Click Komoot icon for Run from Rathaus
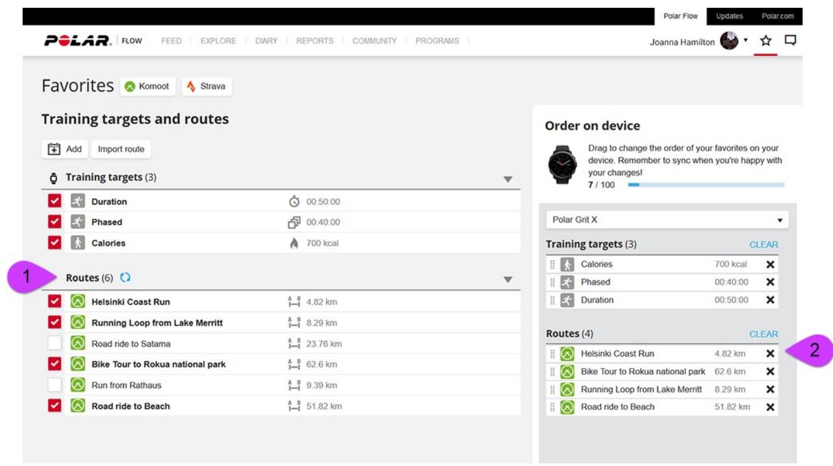The width and height of the screenshot is (833, 466). tap(78, 385)
